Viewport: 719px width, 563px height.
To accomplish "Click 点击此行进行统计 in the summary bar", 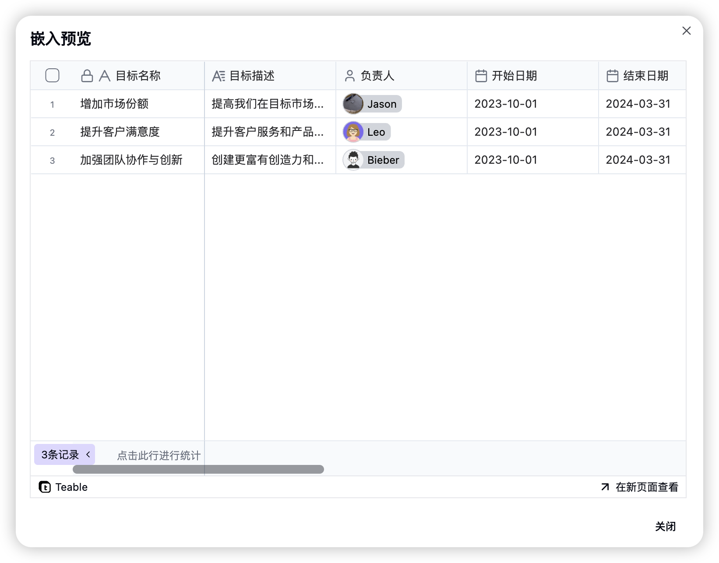I will [159, 455].
